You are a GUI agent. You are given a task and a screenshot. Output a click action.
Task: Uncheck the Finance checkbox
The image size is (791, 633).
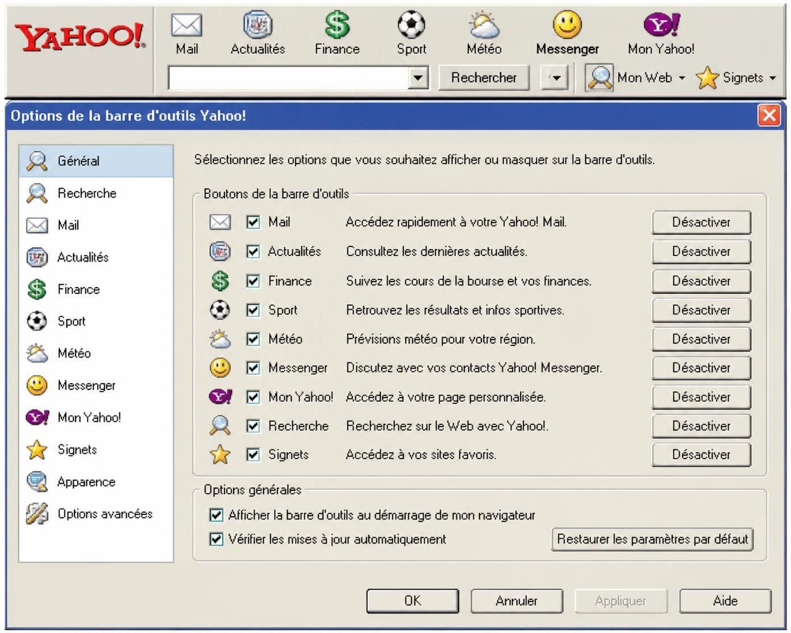253,280
